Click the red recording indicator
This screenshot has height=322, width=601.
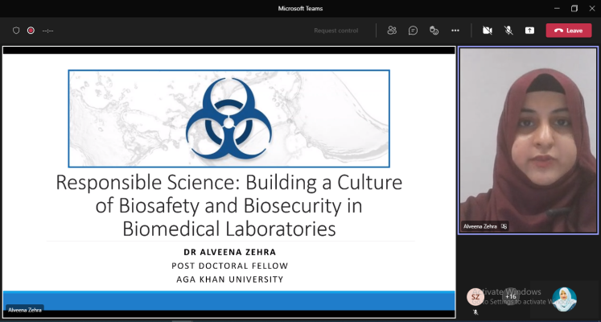tap(31, 31)
